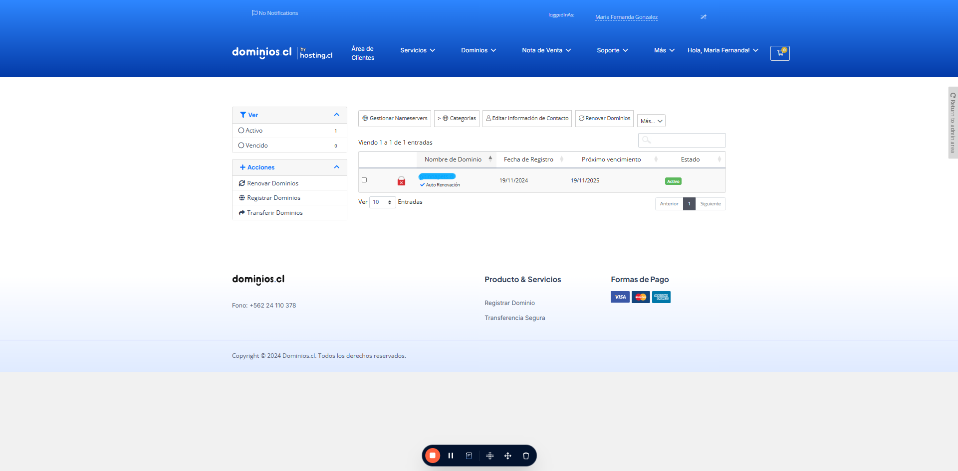Click the move arrows icon in recorder bar
Screen dimensions: 958x471
pos(508,456)
